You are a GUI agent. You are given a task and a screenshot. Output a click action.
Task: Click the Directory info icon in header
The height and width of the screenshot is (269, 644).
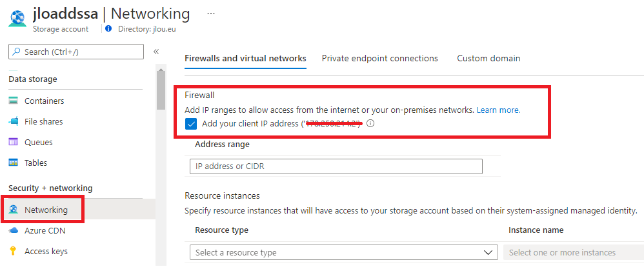point(108,29)
